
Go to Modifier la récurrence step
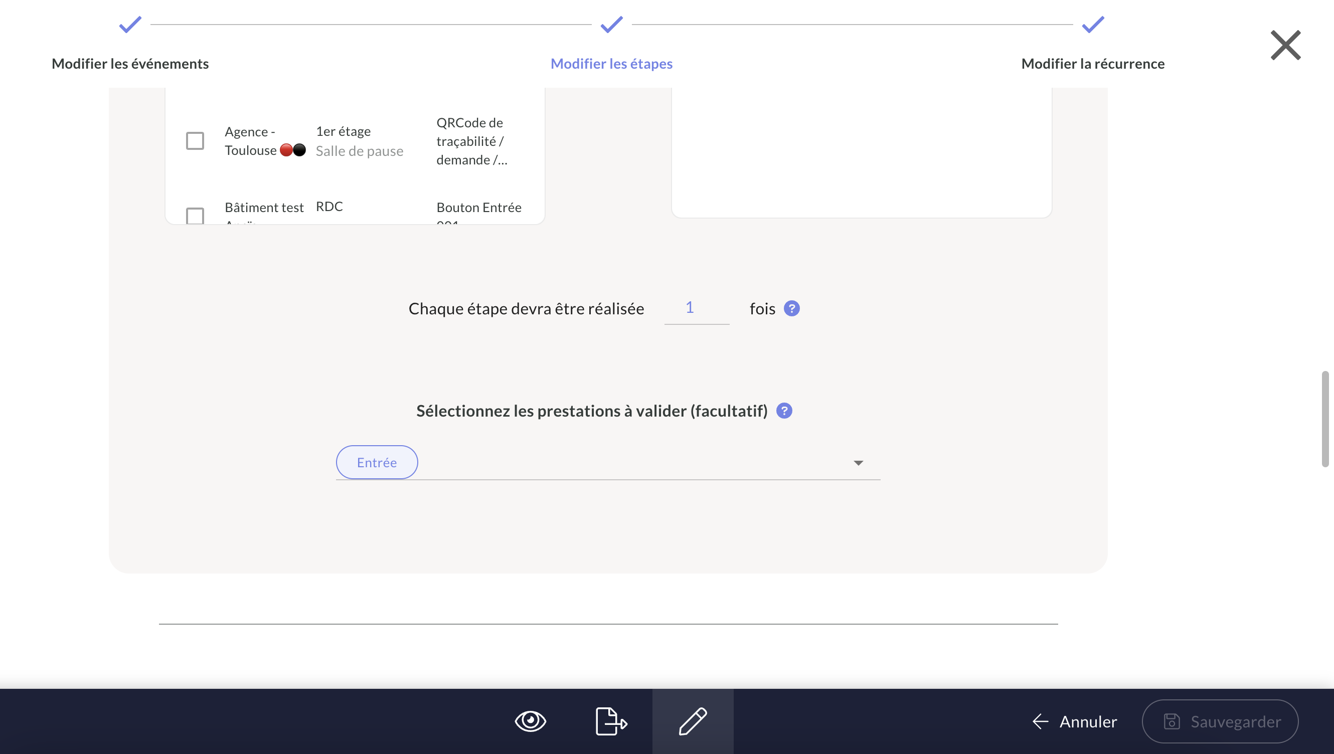pos(1093,64)
